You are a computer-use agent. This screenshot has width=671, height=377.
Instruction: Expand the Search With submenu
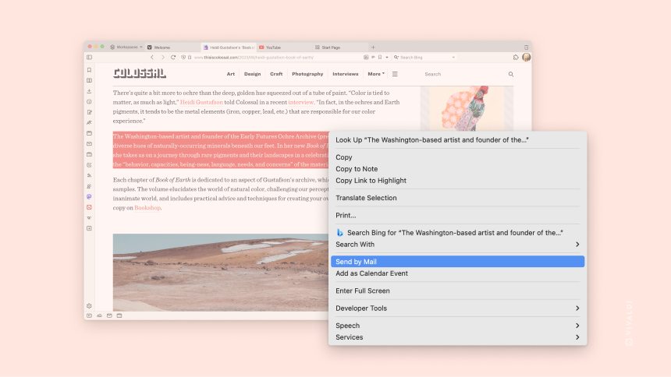click(457, 245)
